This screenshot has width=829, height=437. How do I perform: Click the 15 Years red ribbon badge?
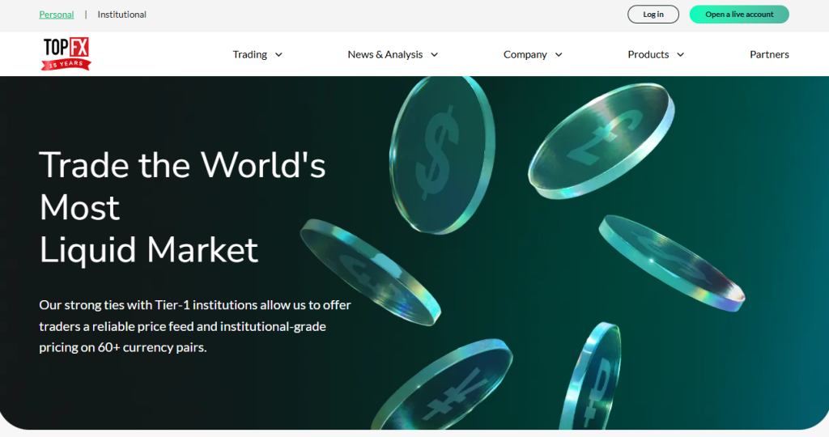[x=66, y=63]
